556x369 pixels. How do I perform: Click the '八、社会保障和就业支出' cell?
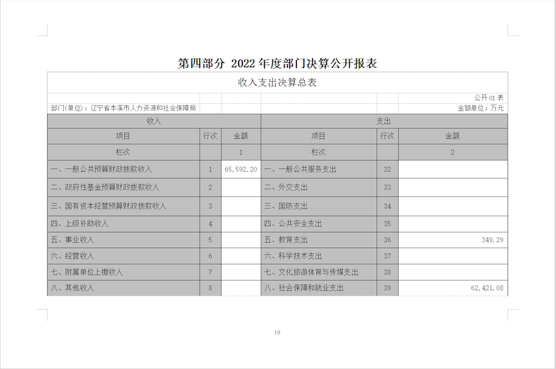pos(319,288)
